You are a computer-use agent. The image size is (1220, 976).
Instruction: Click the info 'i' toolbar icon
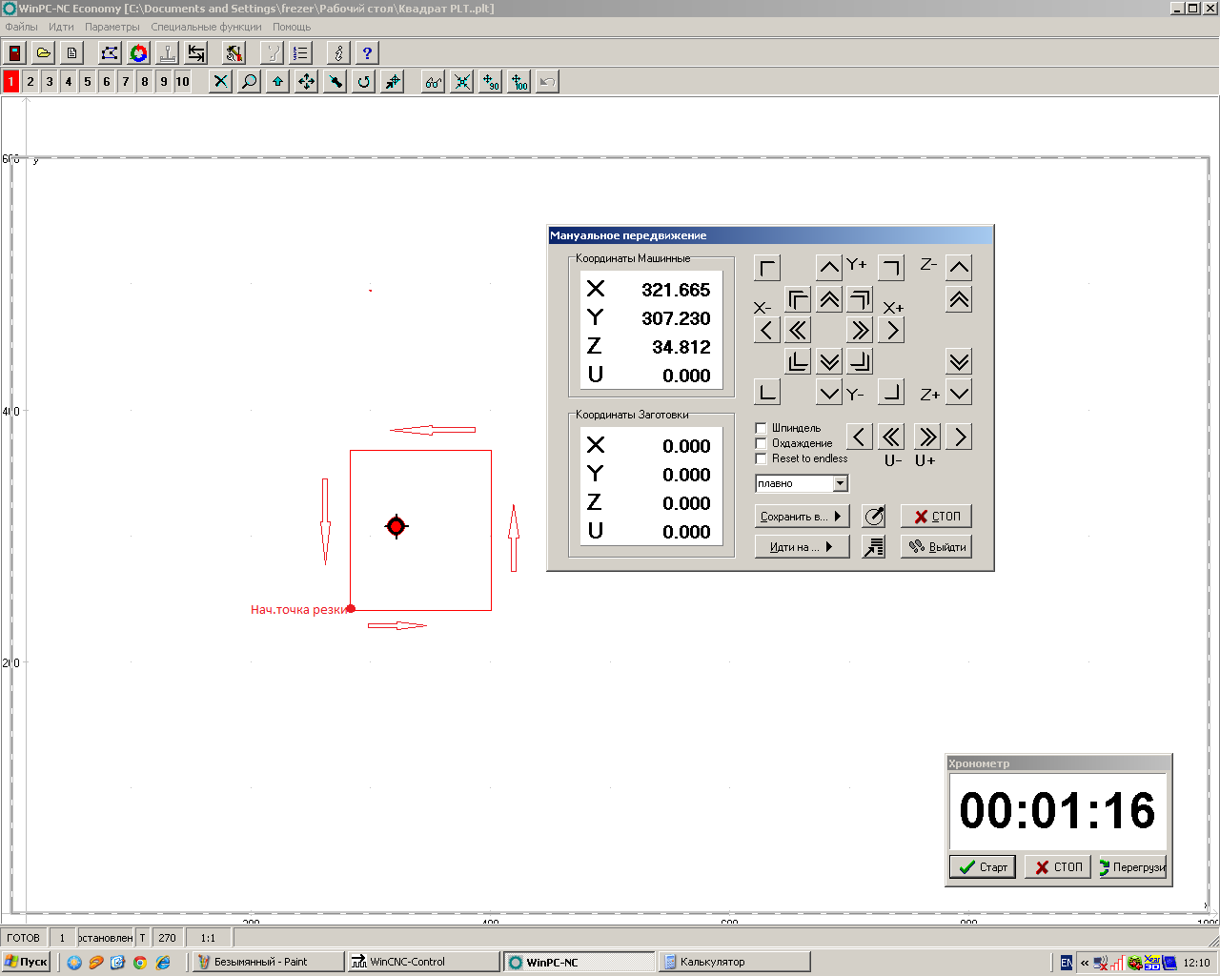pos(338,53)
